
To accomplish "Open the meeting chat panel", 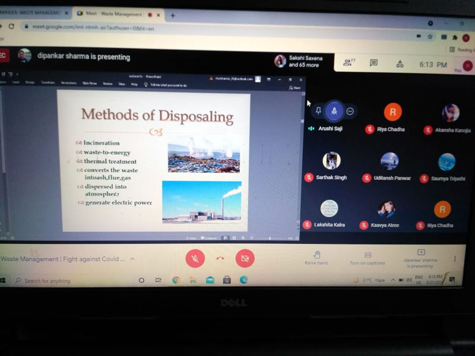I will (373, 63).
